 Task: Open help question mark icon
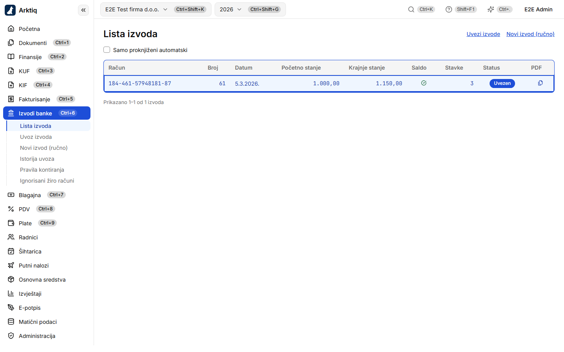449,9
